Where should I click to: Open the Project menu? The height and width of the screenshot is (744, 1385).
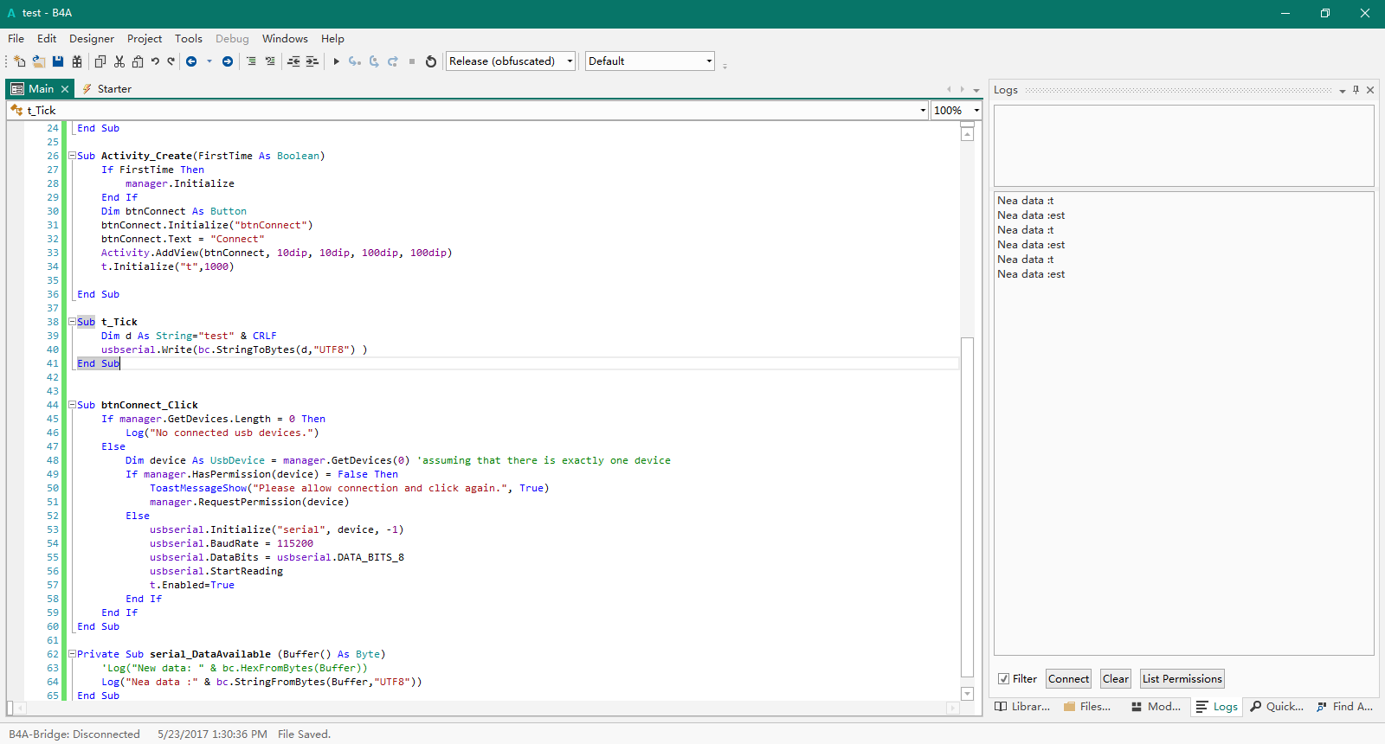144,39
